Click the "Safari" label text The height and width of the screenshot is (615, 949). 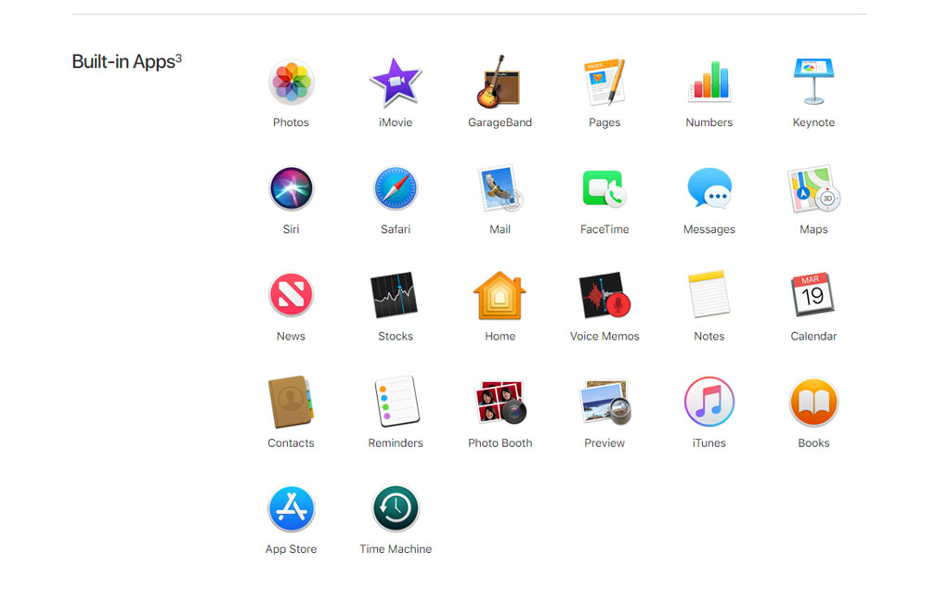click(396, 229)
